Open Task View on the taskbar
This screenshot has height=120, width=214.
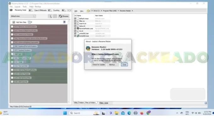[104, 113]
